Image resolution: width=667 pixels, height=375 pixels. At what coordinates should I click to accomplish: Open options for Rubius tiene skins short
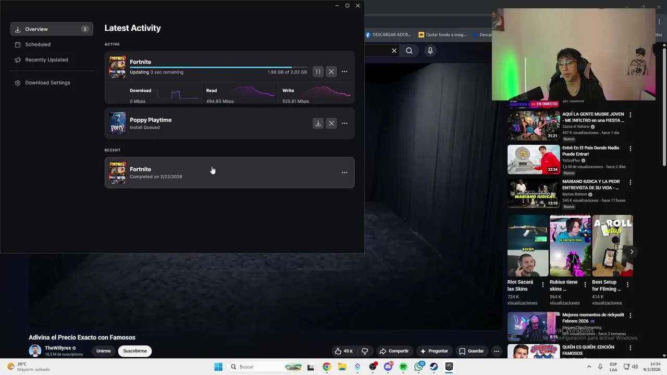[585, 285]
